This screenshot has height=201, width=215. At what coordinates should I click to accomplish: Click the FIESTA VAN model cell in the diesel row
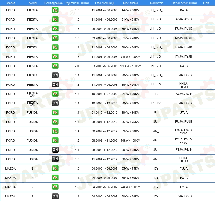(32, 104)
